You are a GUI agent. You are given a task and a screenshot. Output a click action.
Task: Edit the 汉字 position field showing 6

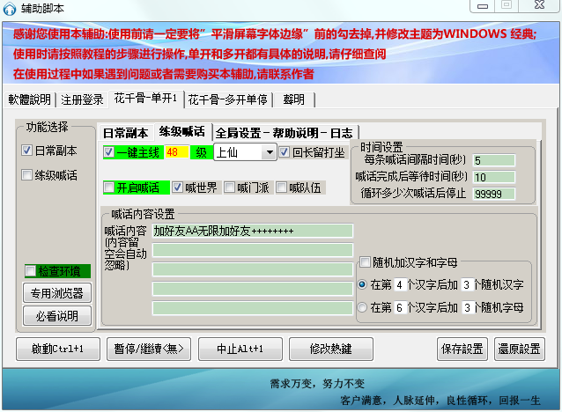(x=400, y=307)
